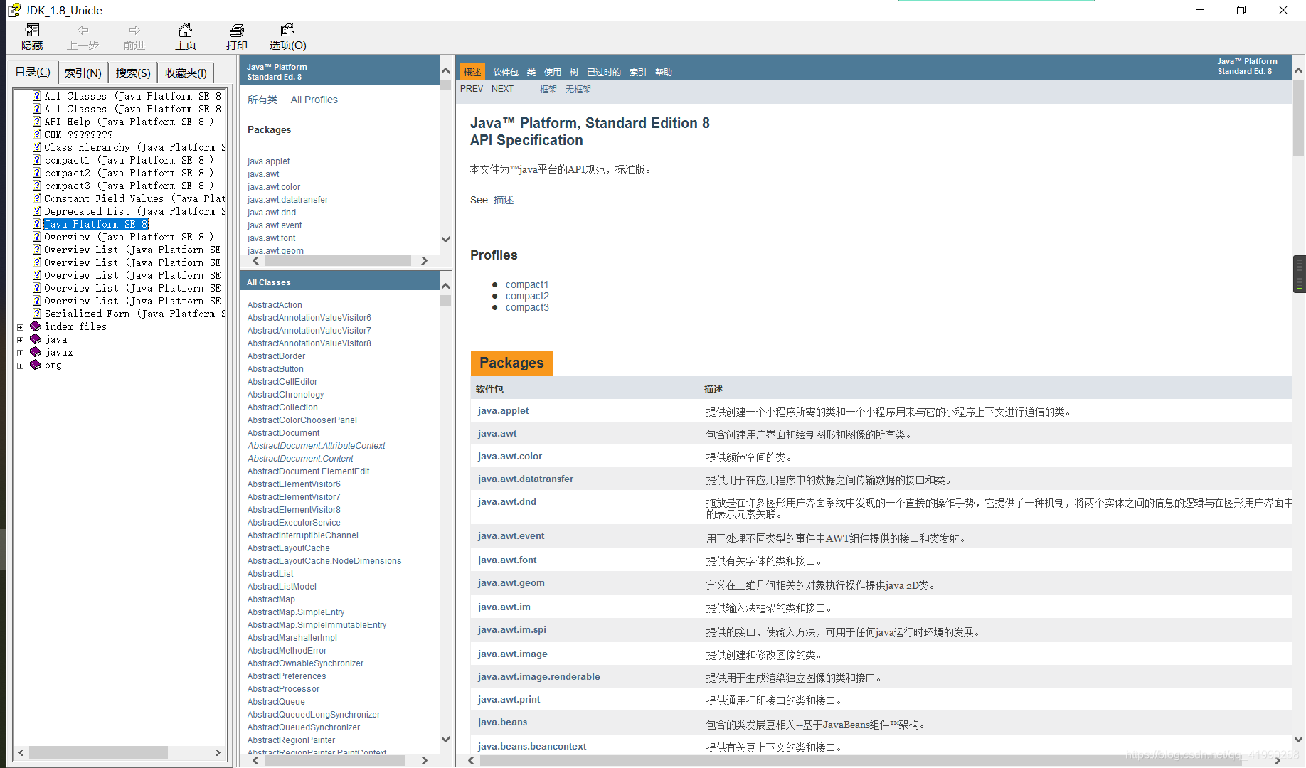Image resolution: width=1306 pixels, height=768 pixels.
Task: Open the compact1 profile link
Action: click(527, 284)
